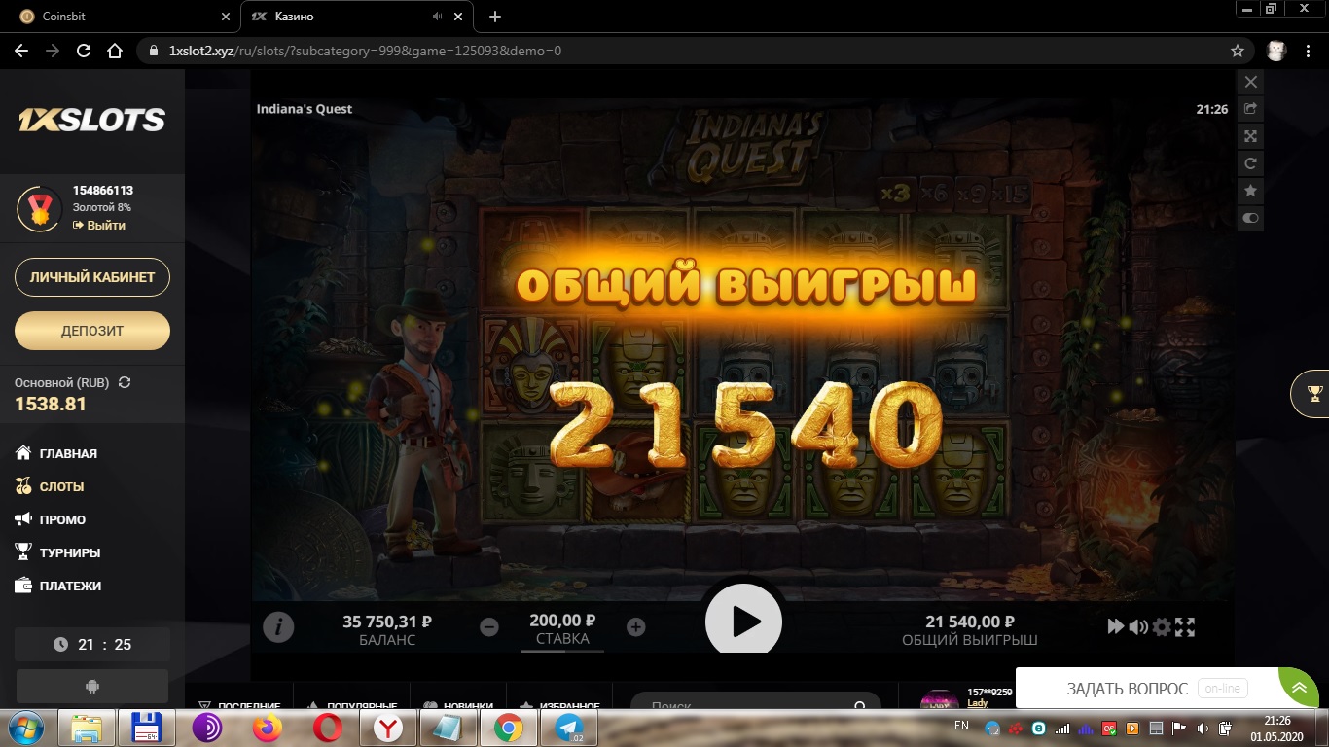
Task: Open File Explorer from the taskbar
Action: (87, 728)
